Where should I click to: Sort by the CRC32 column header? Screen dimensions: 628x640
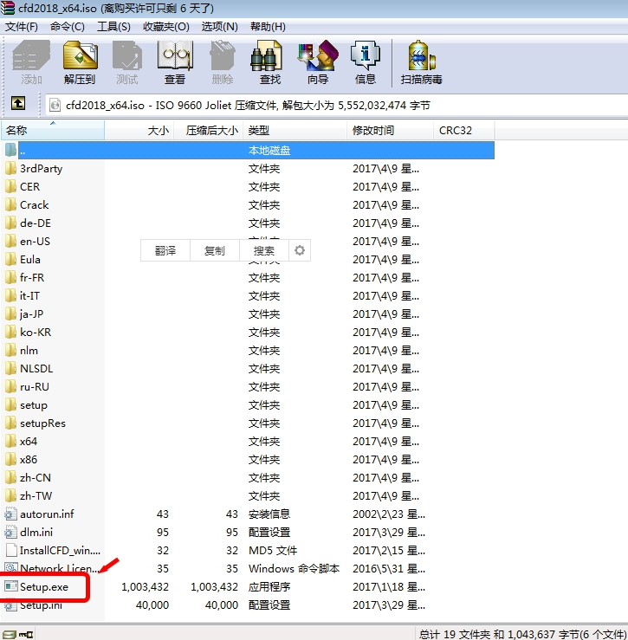pyautogui.click(x=464, y=130)
